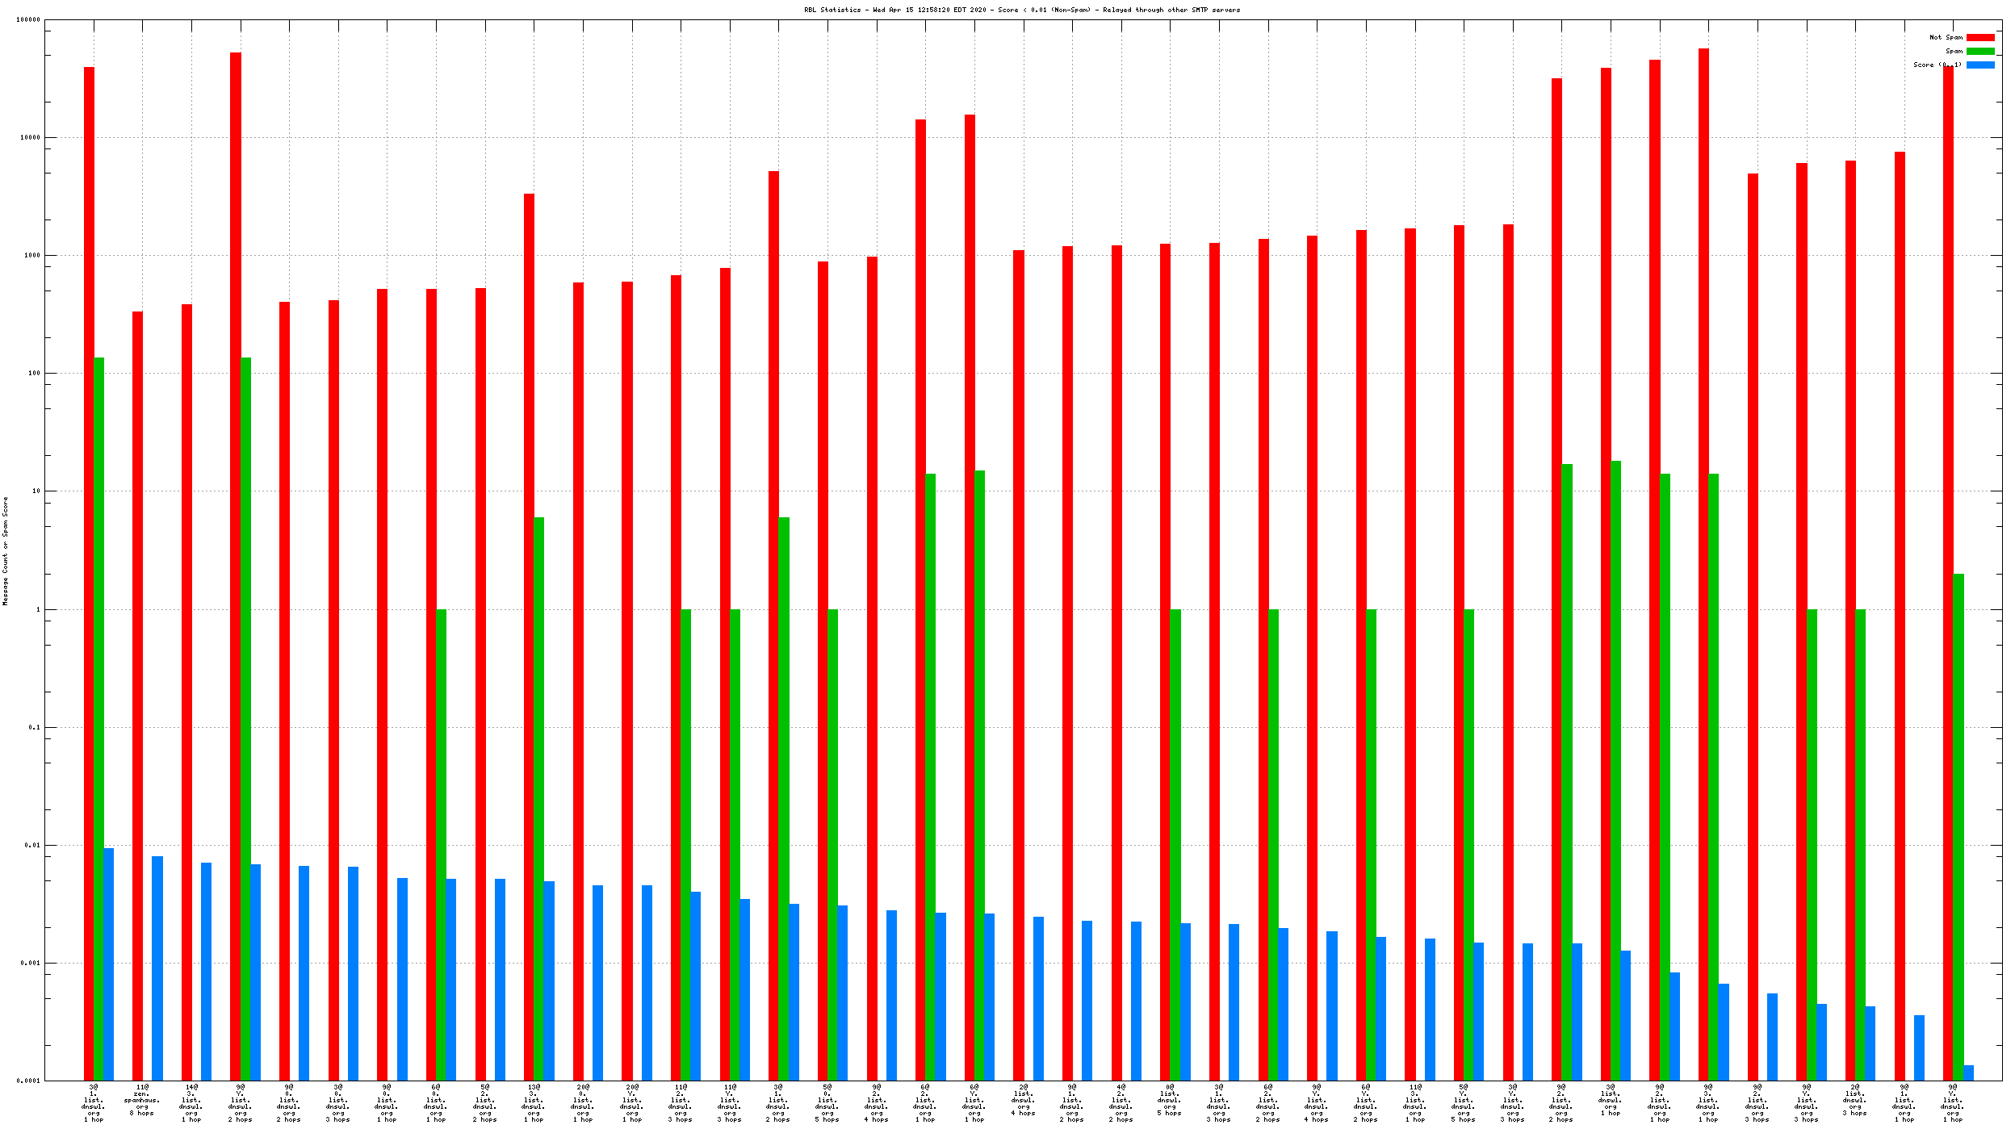This screenshot has height=1133, width=2015.
Task: Click the red bar above zen.spamhaus.org
Action: [x=138, y=694]
